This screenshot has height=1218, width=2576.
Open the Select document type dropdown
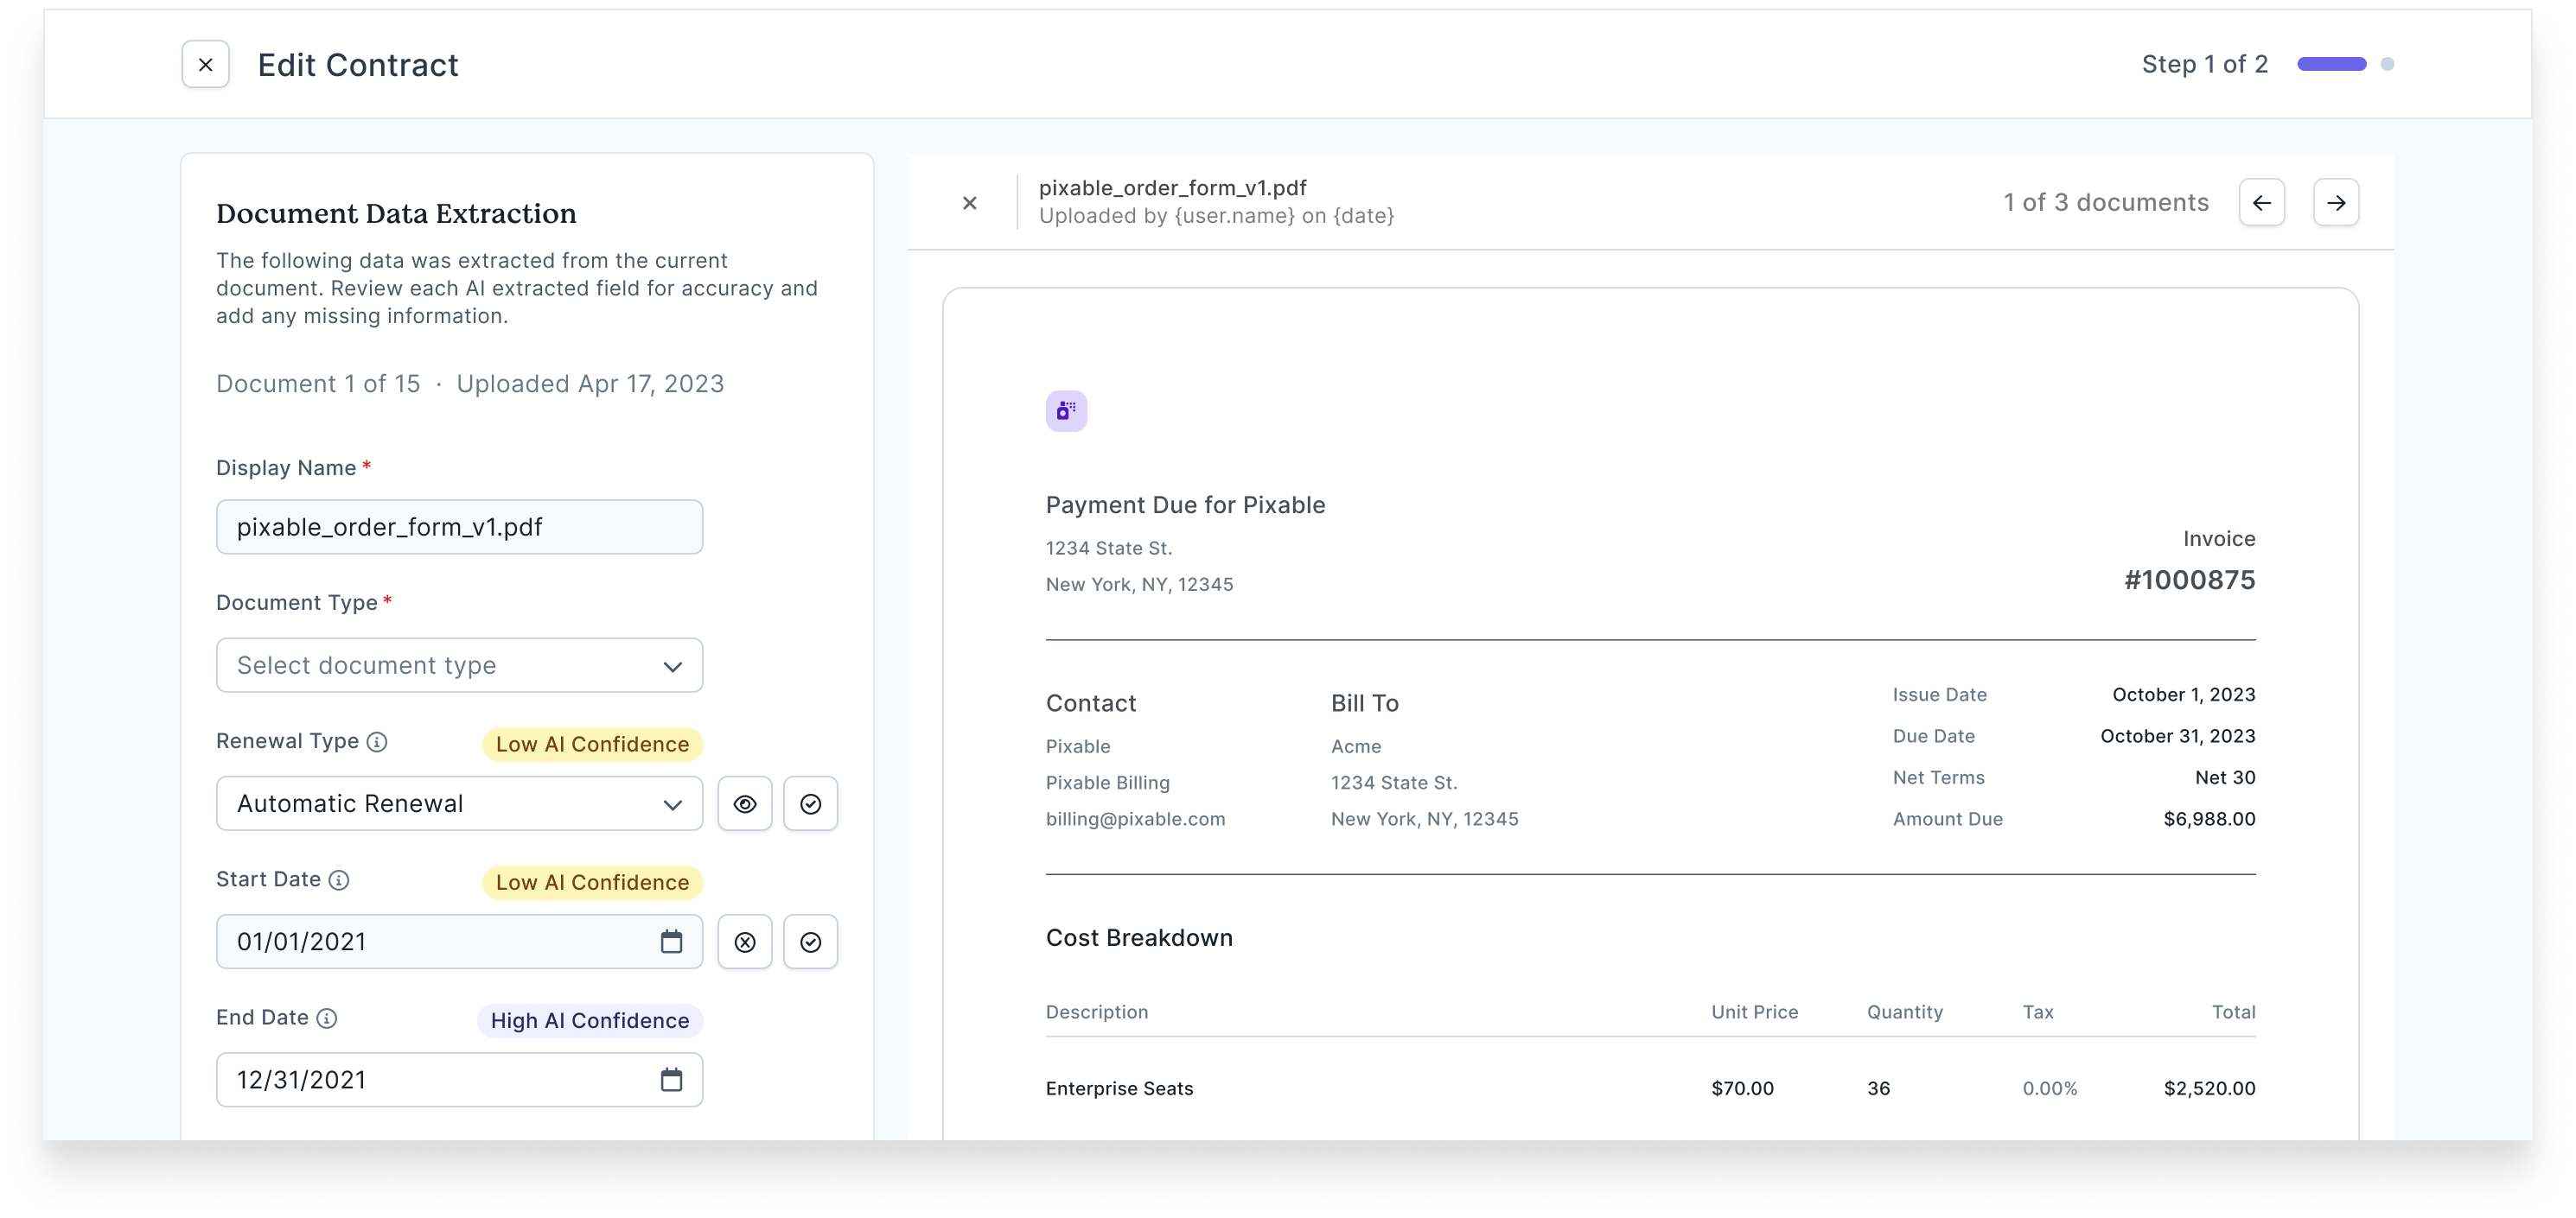point(459,664)
